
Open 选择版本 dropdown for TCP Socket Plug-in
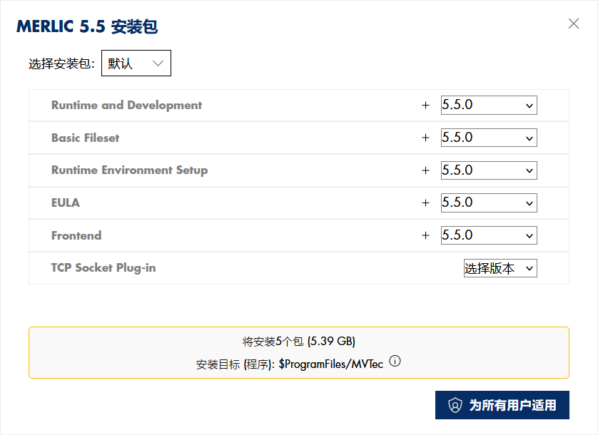pyautogui.click(x=500, y=269)
